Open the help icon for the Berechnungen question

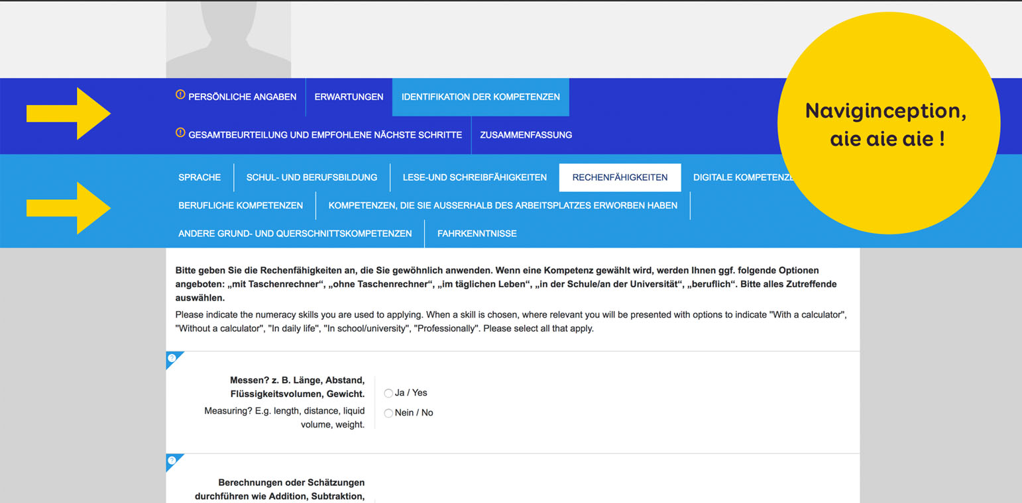coord(170,461)
